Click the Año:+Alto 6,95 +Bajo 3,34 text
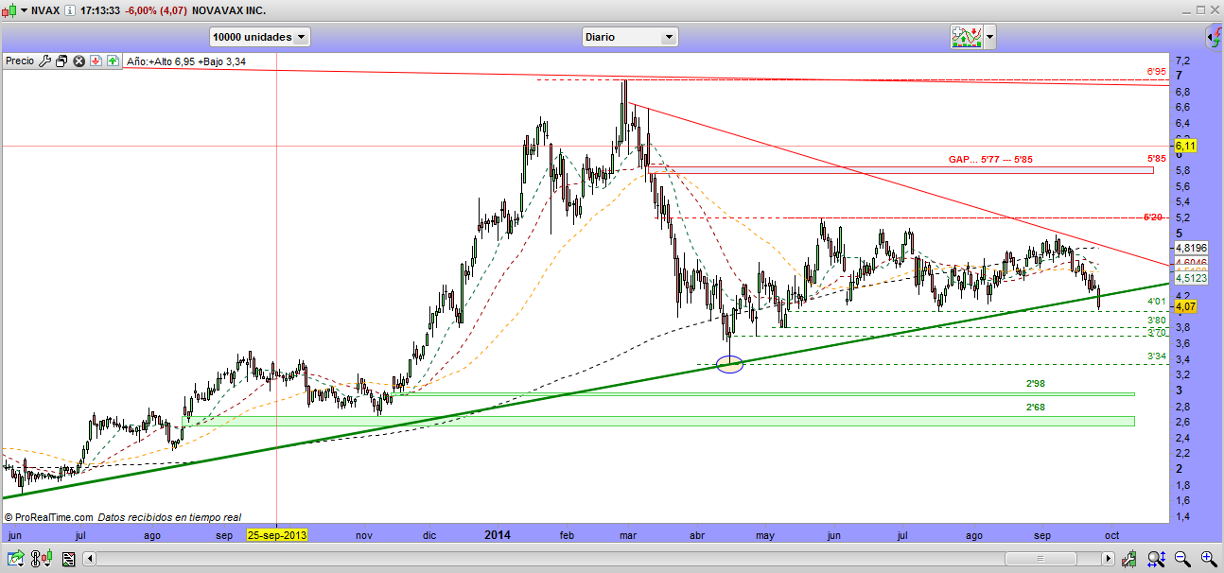 (x=186, y=61)
